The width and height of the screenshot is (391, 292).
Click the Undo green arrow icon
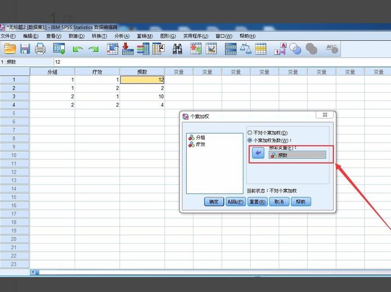tap(77, 49)
